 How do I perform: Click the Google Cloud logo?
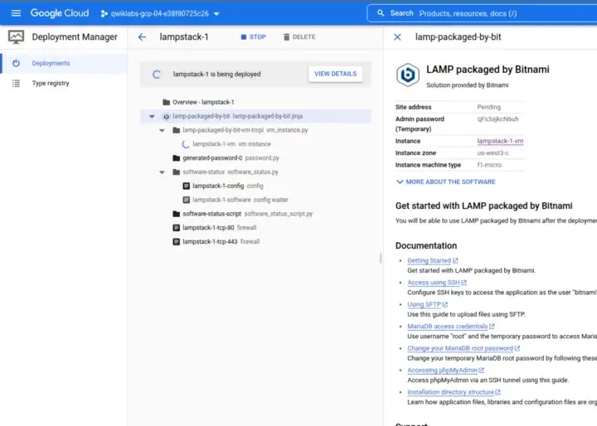coord(60,13)
